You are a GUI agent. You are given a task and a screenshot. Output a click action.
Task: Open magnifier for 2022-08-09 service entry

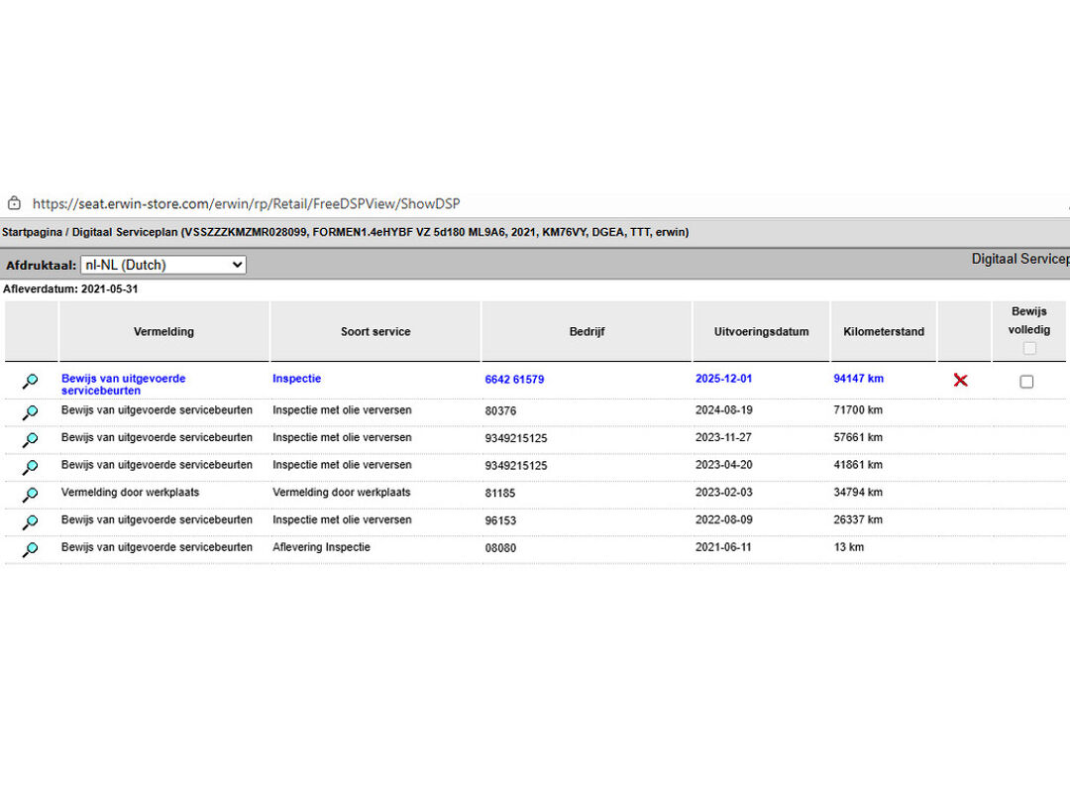[31, 522]
